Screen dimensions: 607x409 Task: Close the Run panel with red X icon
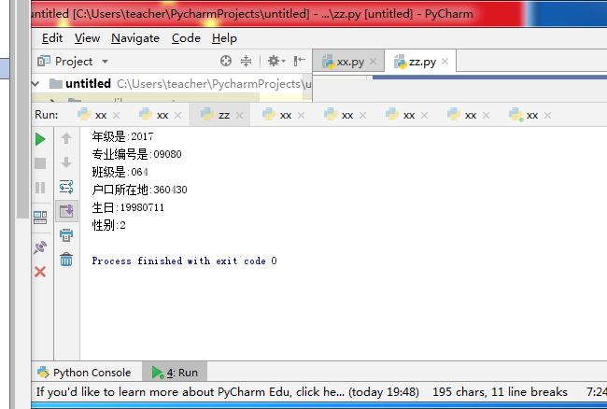coord(40,272)
